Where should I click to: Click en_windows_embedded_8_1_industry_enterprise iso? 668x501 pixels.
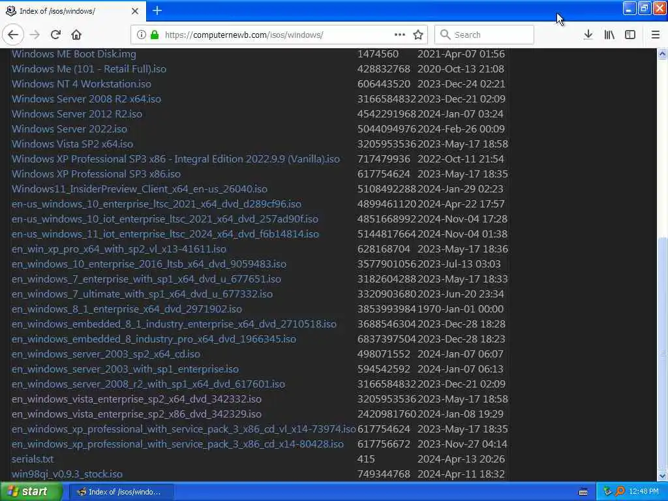tap(174, 324)
